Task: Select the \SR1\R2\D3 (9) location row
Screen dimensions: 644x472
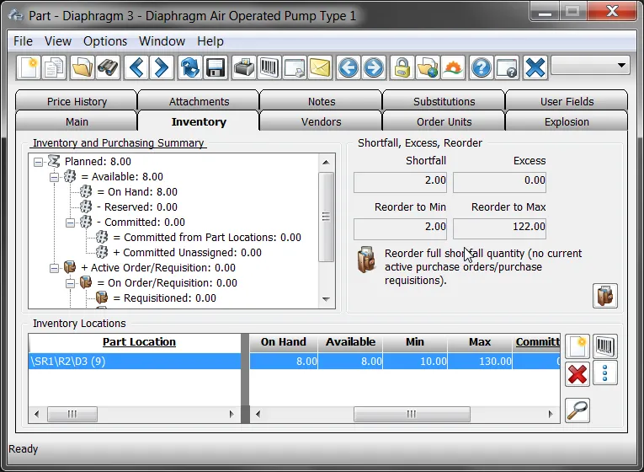Action: [x=294, y=362]
